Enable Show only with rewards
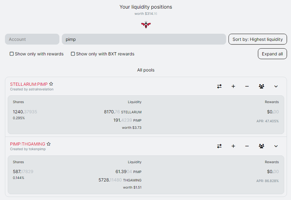The image size is (291, 200). pyautogui.click(x=11, y=54)
